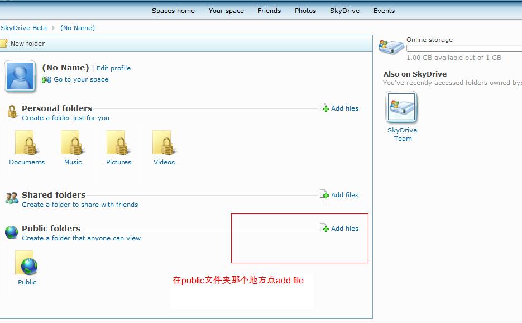Click the Also on SkyDrive heading
The height and width of the screenshot is (323, 522).
[415, 74]
